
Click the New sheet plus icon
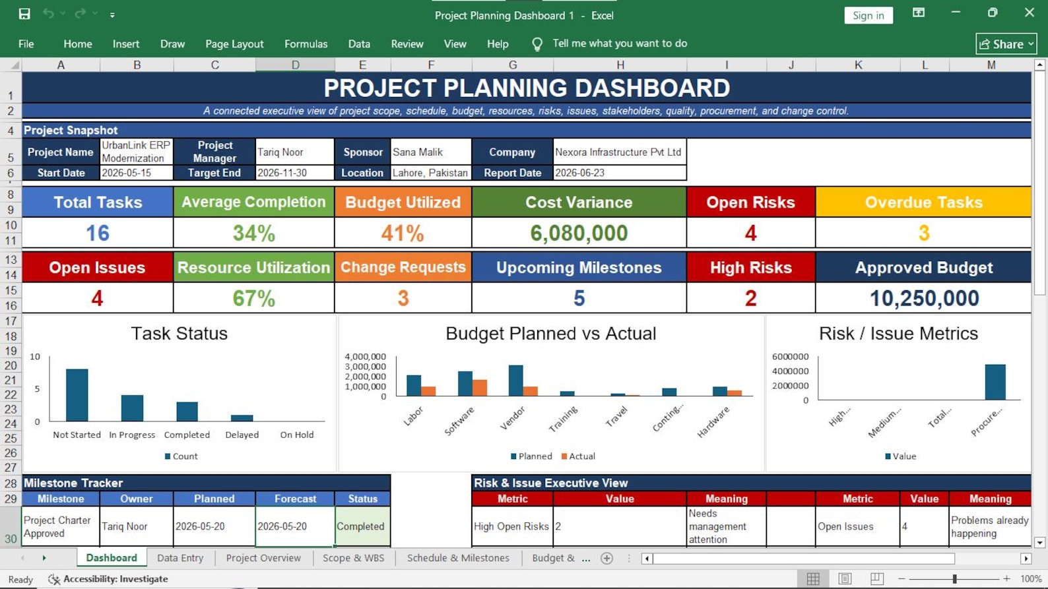607,559
